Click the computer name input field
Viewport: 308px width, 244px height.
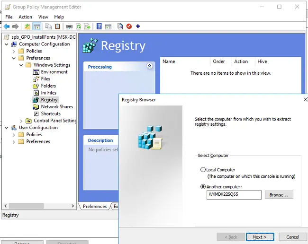[x=234, y=195]
